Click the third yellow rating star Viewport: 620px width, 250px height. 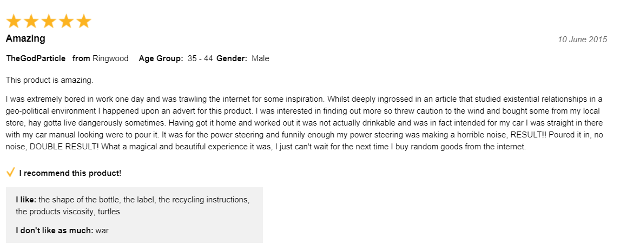click(x=48, y=21)
